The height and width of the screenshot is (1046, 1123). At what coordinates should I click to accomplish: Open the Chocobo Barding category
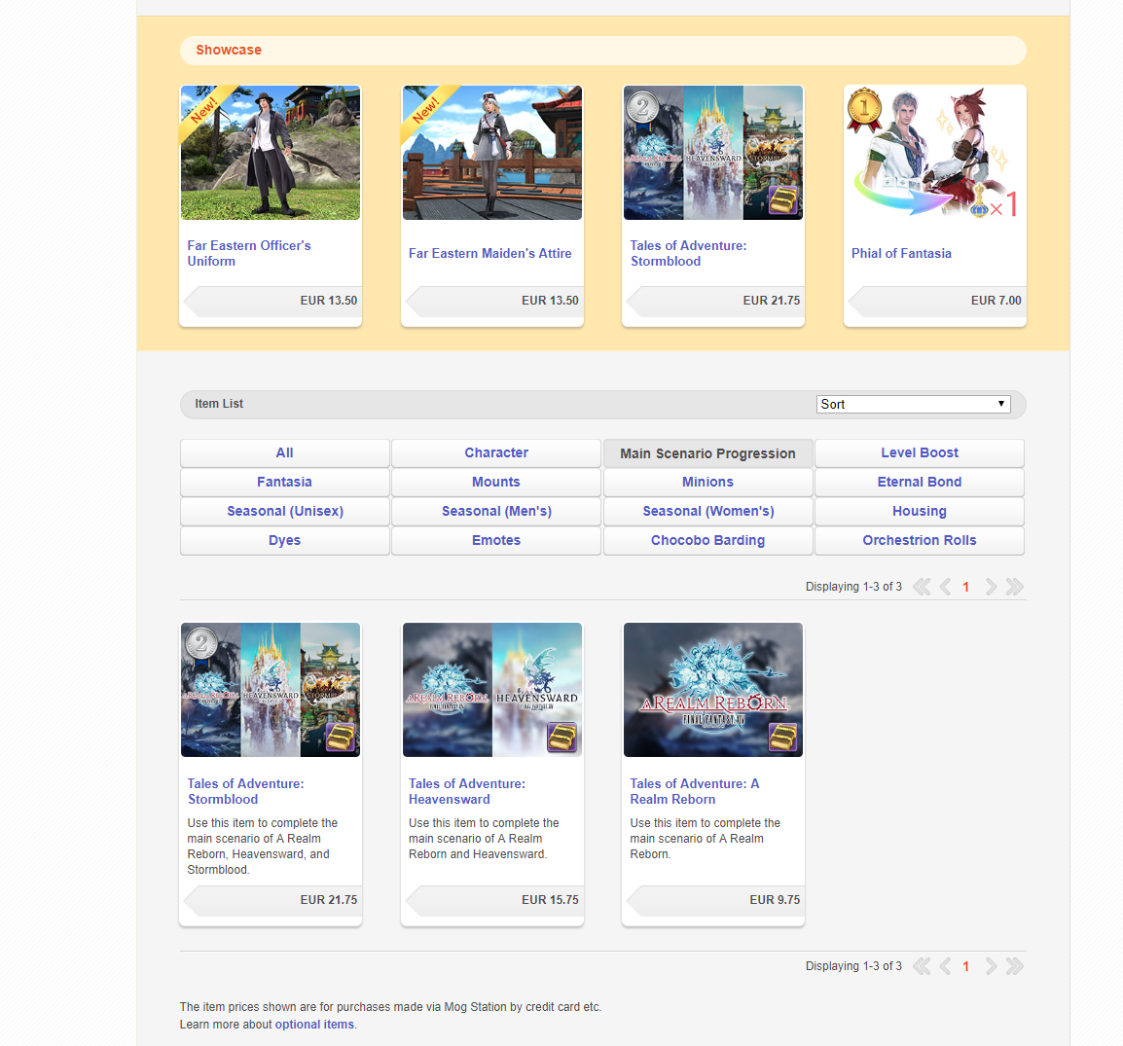[x=707, y=541]
